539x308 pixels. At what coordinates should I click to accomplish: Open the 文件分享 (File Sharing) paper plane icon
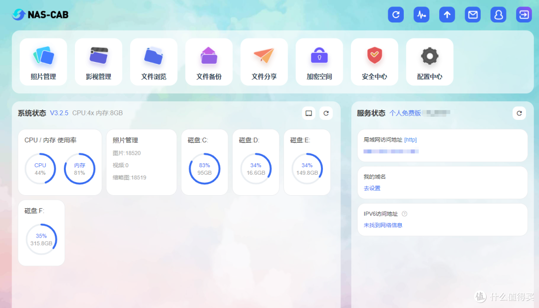pos(264,61)
